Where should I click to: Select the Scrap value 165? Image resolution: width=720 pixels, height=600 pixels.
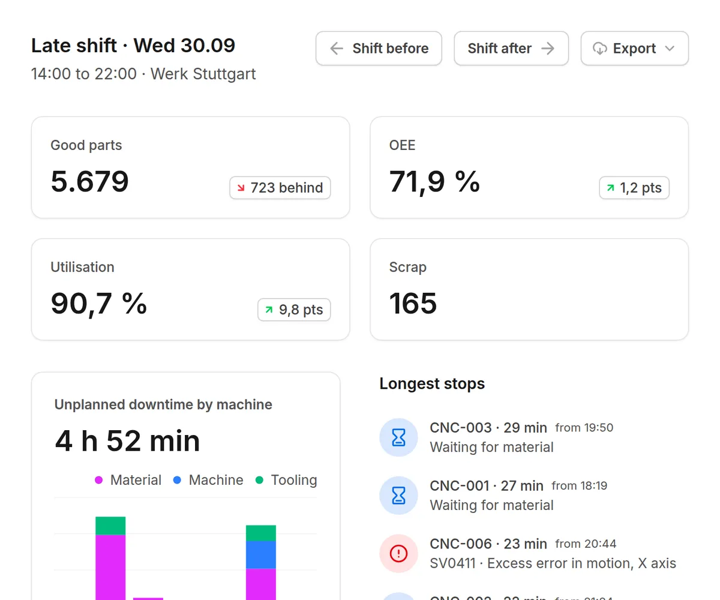pos(413,303)
